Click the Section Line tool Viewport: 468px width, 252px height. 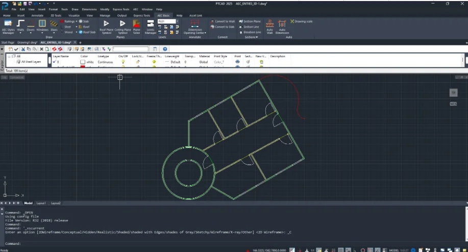pyautogui.click(x=249, y=27)
